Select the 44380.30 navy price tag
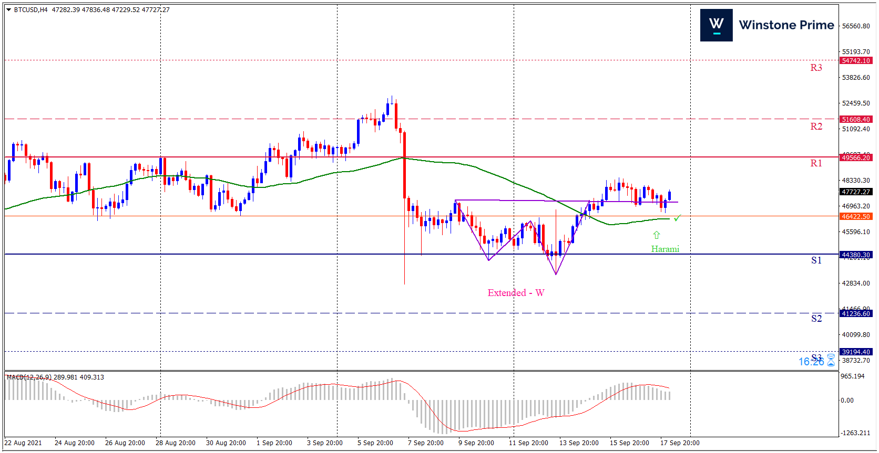The image size is (879, 453). click(x=856, y=255)
